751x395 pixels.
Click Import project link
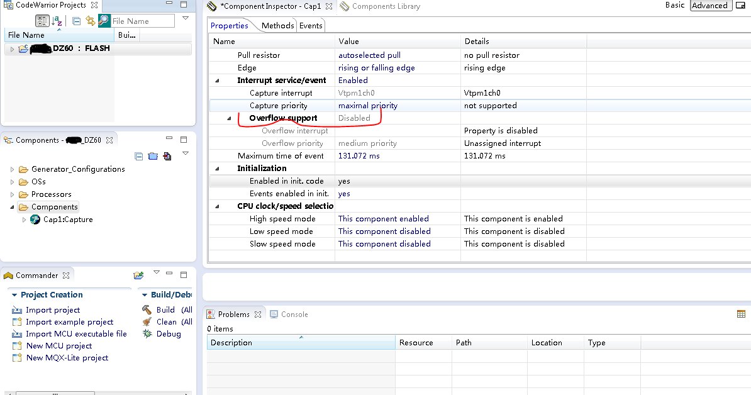point(53,310)
